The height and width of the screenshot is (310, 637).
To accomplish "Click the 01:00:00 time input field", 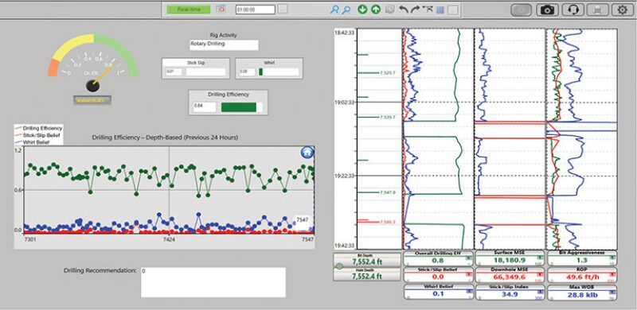I will click(x=256, y=10).
